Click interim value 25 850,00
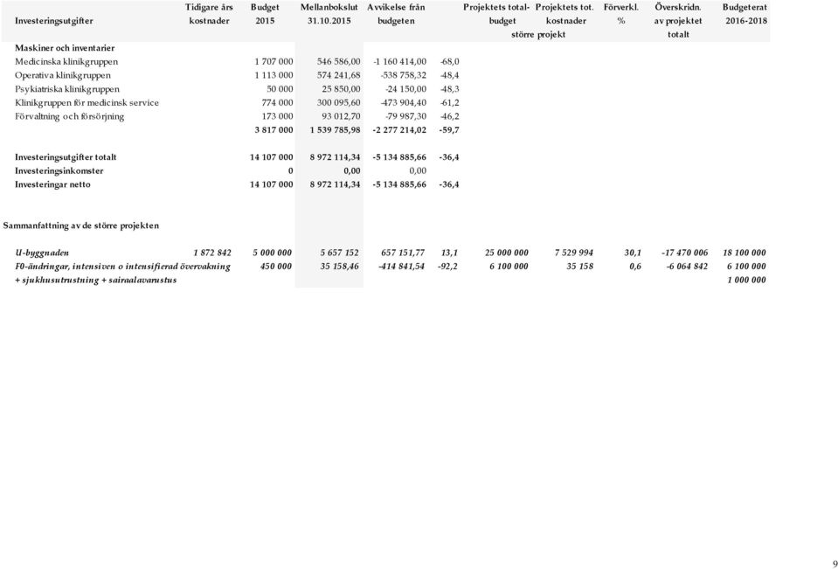Image resolution: width=838 pixels, height=569 pixels. 342,89
